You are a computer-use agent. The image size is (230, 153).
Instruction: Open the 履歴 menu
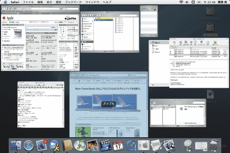[x=58, y=2]
